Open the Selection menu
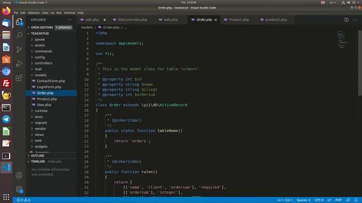The image size is (362, 203). [x=34, y=13]
